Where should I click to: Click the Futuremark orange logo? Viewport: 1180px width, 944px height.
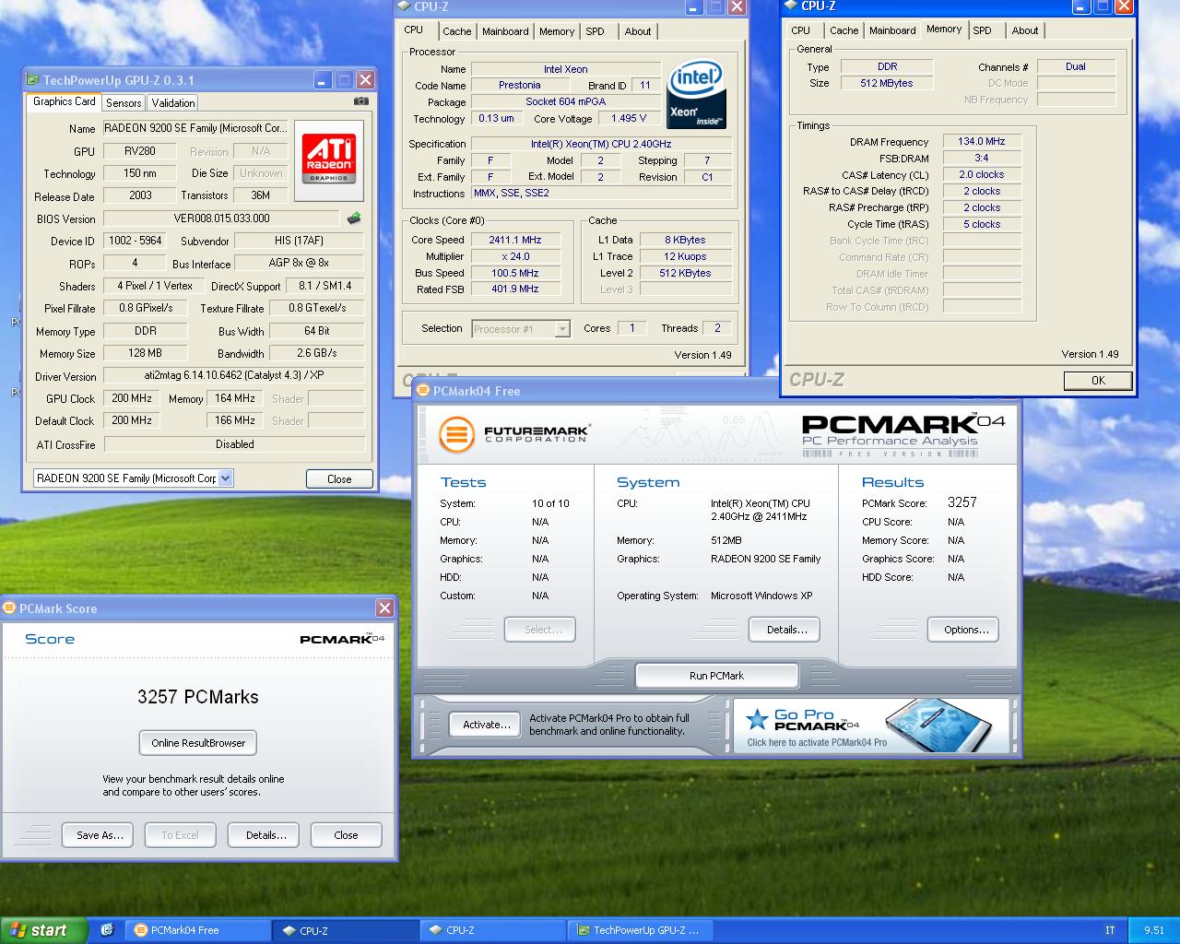456,434
